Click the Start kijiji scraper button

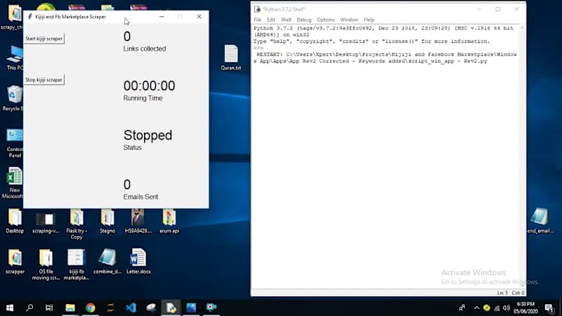[44, 39]
